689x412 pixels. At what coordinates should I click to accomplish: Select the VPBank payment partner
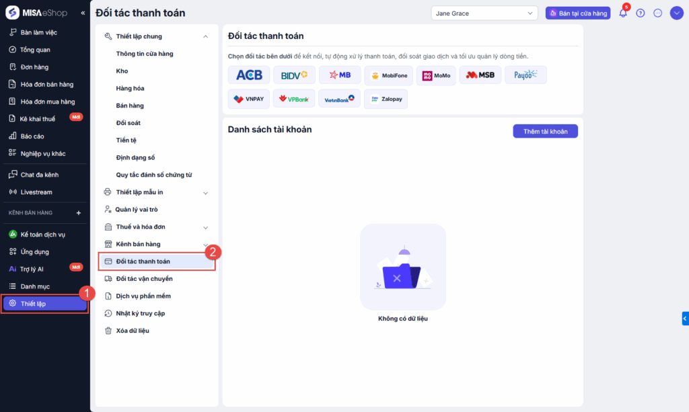click(294, 99)
